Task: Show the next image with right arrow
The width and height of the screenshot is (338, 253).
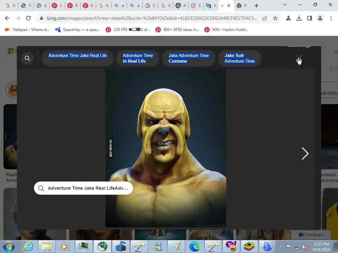Action: tap(305, 154)
